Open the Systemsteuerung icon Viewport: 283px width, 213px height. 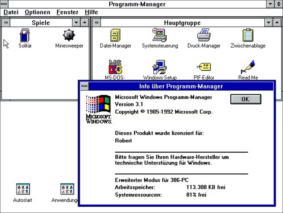159,35
